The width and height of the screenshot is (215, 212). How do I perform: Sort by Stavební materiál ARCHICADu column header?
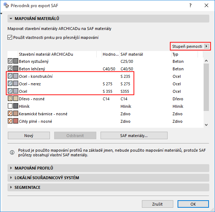[x=57, y=54]
